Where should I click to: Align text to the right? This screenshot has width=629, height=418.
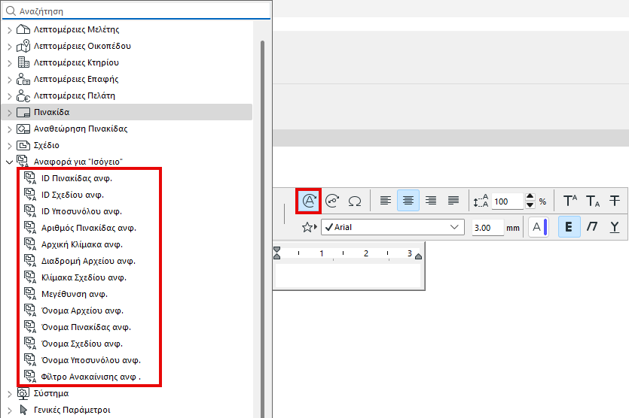pos(431,201)
